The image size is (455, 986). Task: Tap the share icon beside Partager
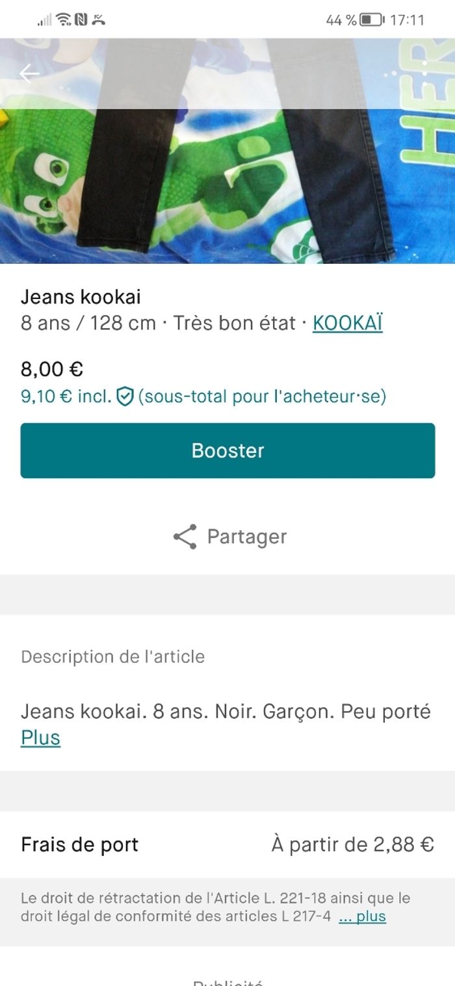click(185, 537)
